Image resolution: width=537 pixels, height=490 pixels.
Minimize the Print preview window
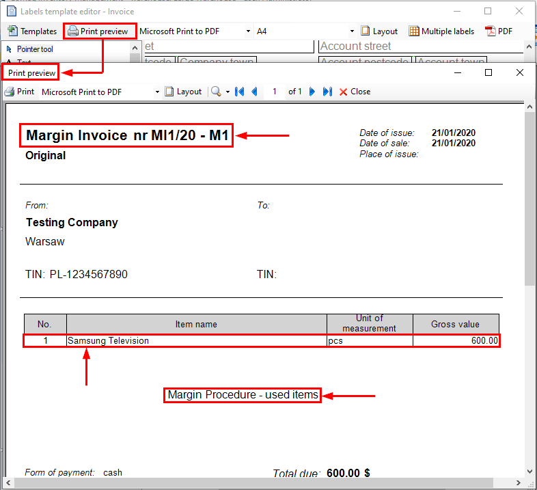458,72
